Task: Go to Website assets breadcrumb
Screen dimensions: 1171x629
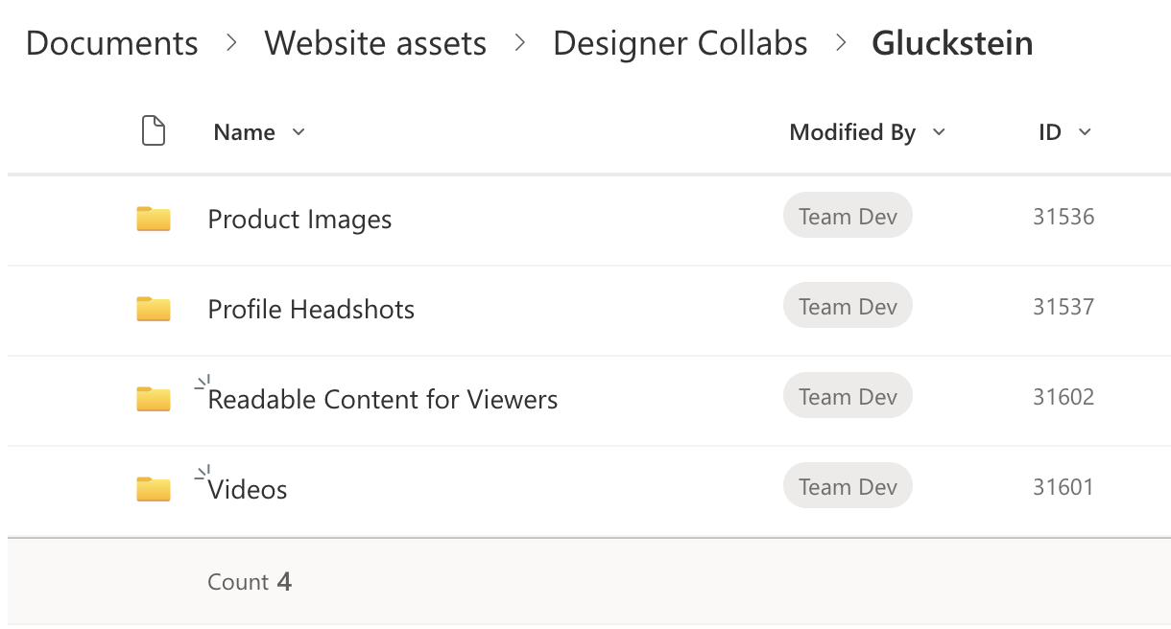Action: 375,43
